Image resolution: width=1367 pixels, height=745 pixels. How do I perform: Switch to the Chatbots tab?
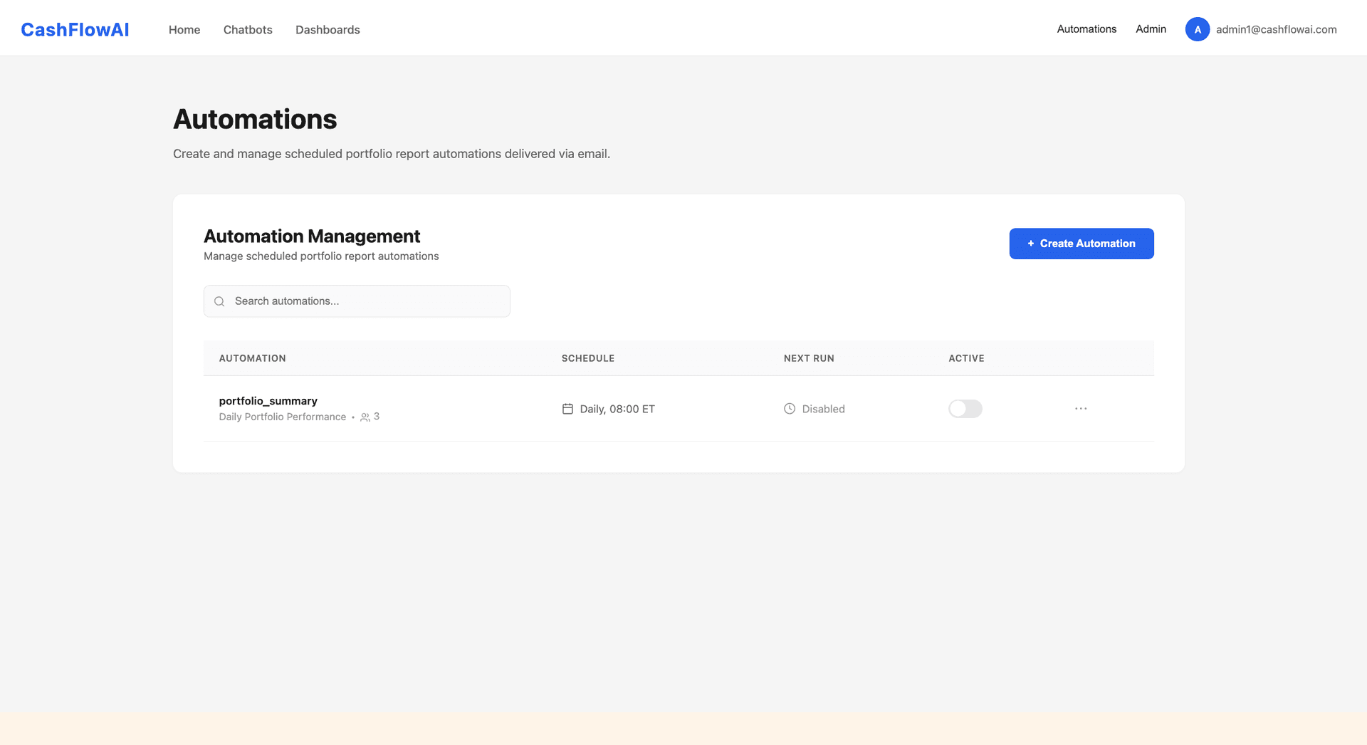[x=248, y=29]
